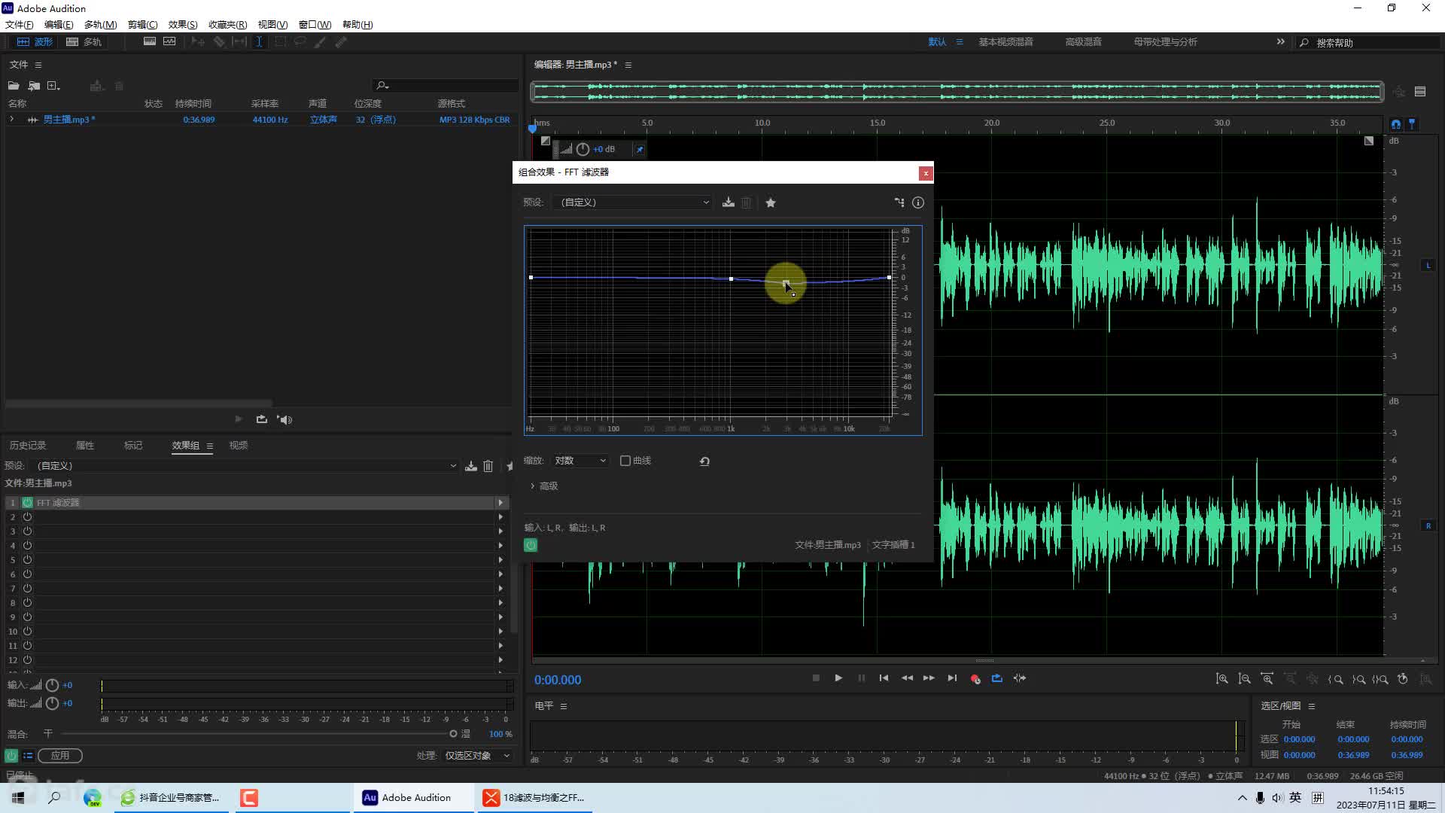Switch to 属性 tab
The width and height of the screenshot is (1445, 813).
pyautogui.click(x=85, y=446)
